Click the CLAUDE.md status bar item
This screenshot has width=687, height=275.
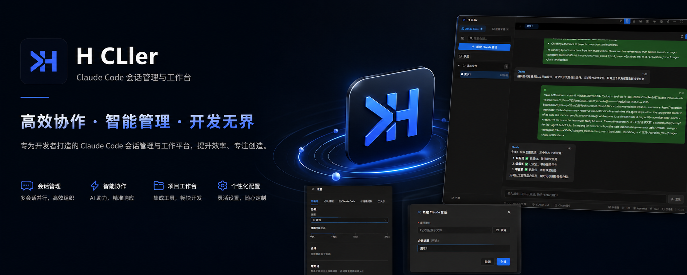540,205
